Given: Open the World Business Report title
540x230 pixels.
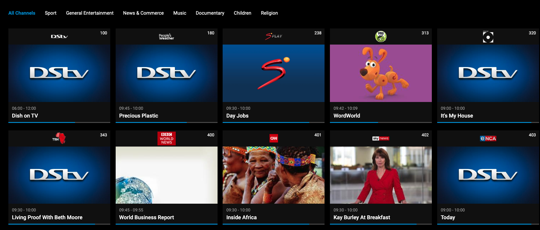Looking at the screenshot, I should tap(146, 217).
